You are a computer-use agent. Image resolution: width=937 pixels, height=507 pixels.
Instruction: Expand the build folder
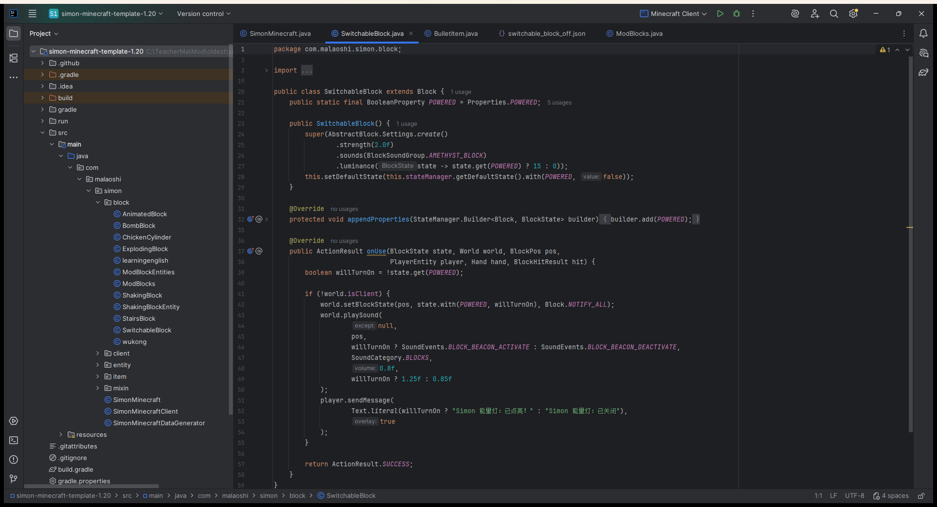click(x=43, y=98)
